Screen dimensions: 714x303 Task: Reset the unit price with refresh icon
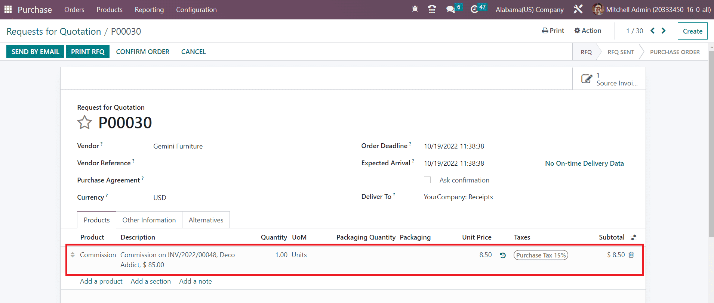tap(503, 255)
